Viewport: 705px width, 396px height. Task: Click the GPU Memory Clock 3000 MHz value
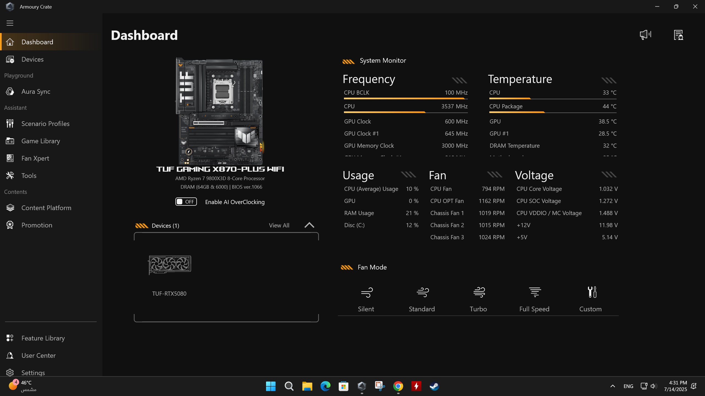click(455, 146)
